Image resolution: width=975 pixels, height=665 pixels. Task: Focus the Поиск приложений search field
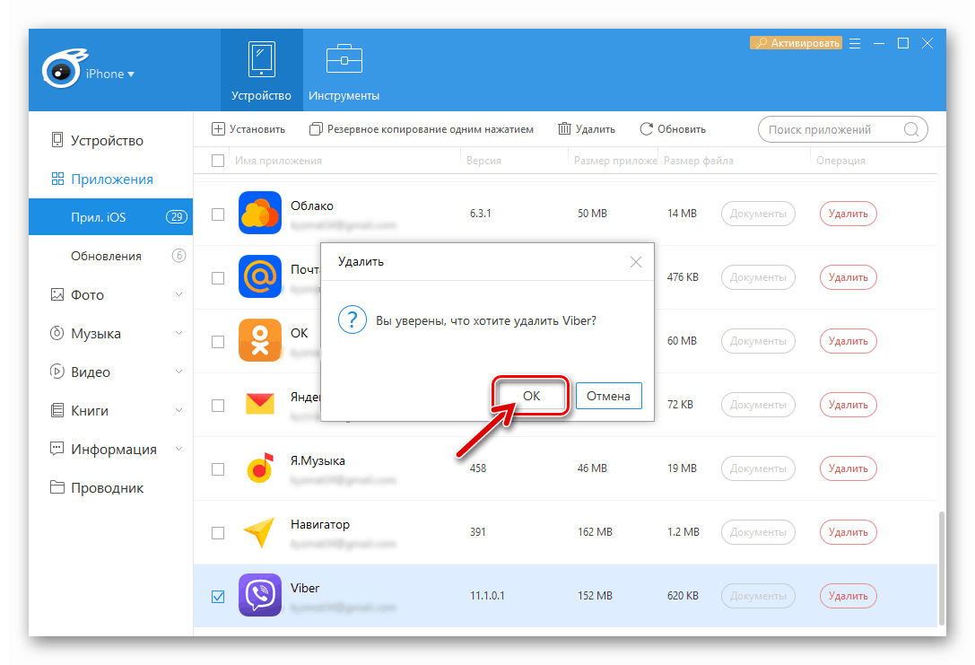(842, 129)
